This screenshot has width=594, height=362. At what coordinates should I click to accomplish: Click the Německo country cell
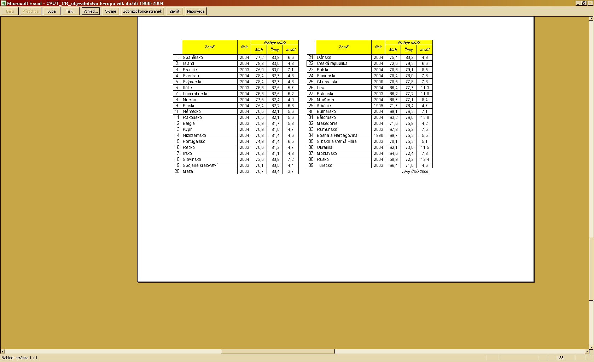click(x=210, y=111)
